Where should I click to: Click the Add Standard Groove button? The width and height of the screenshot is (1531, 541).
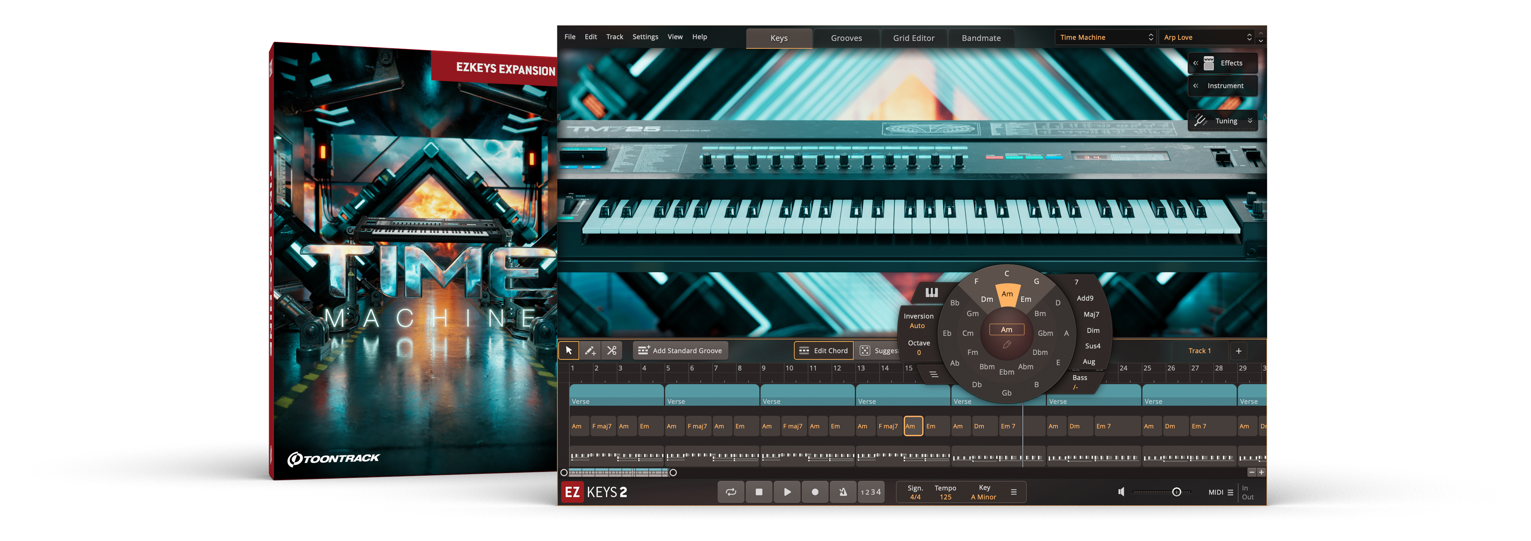(x=680, y=351)
